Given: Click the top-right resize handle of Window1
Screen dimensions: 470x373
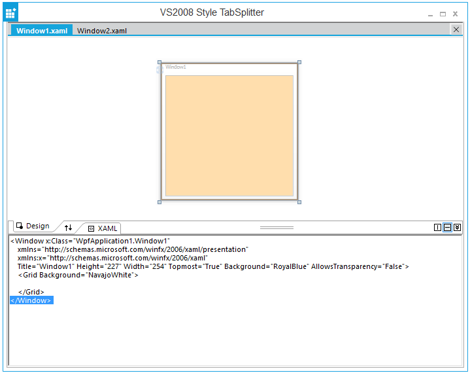Looking at the screenshot, I should click(299, 63).
